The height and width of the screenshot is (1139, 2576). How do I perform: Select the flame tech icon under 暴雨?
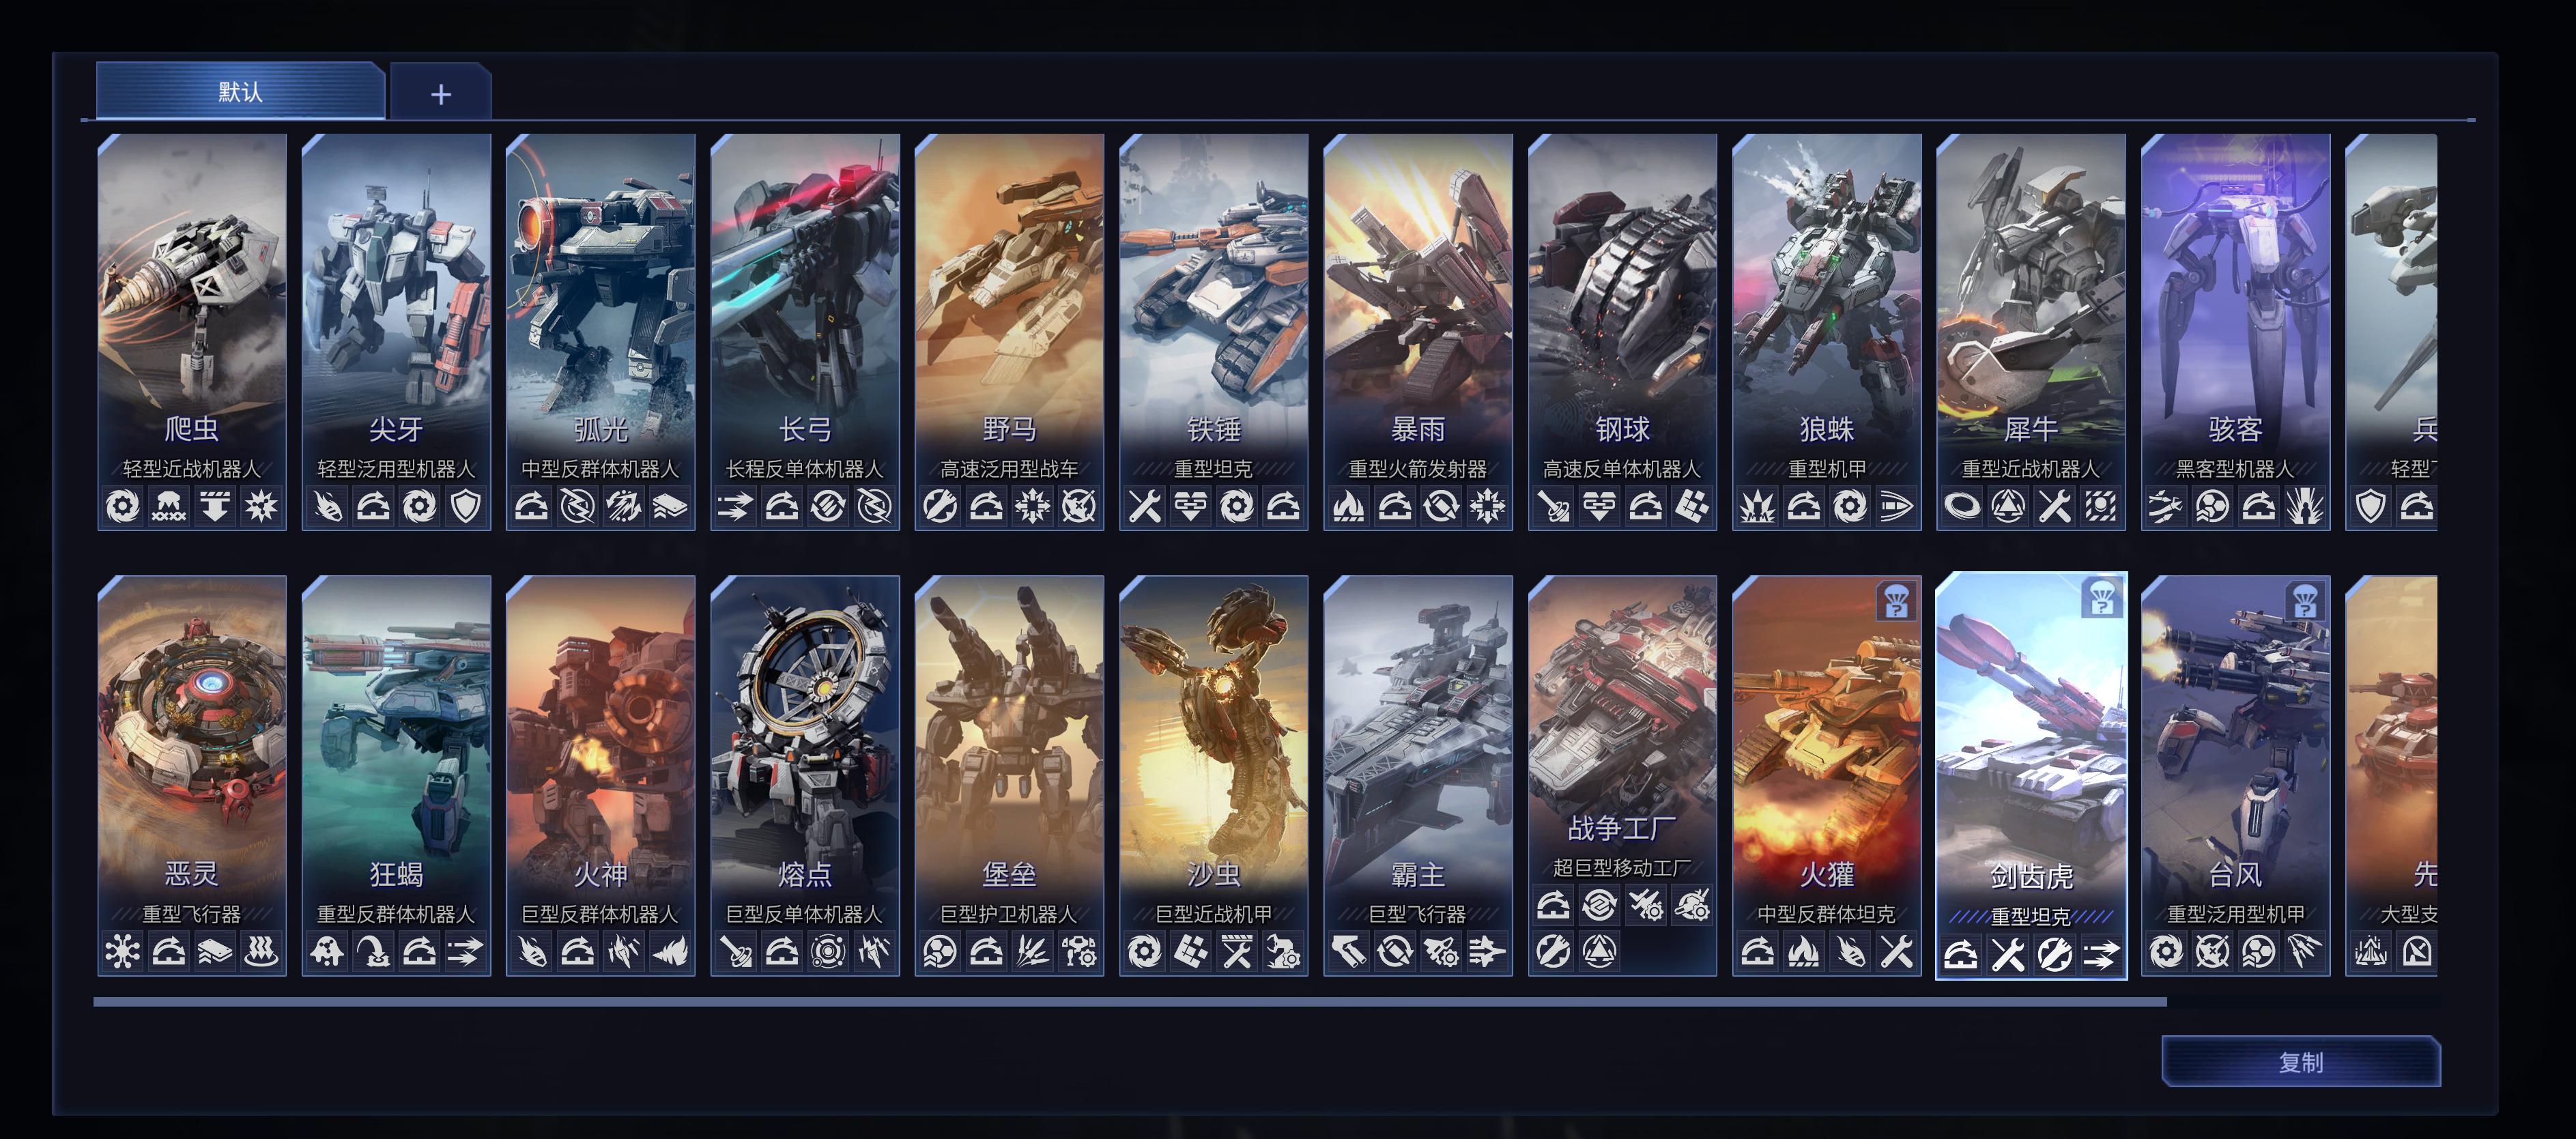click(1349, 506)
